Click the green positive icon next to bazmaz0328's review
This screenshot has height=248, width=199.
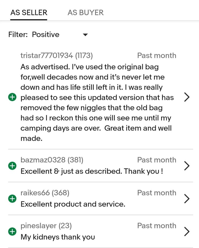[x=12, y=166]
